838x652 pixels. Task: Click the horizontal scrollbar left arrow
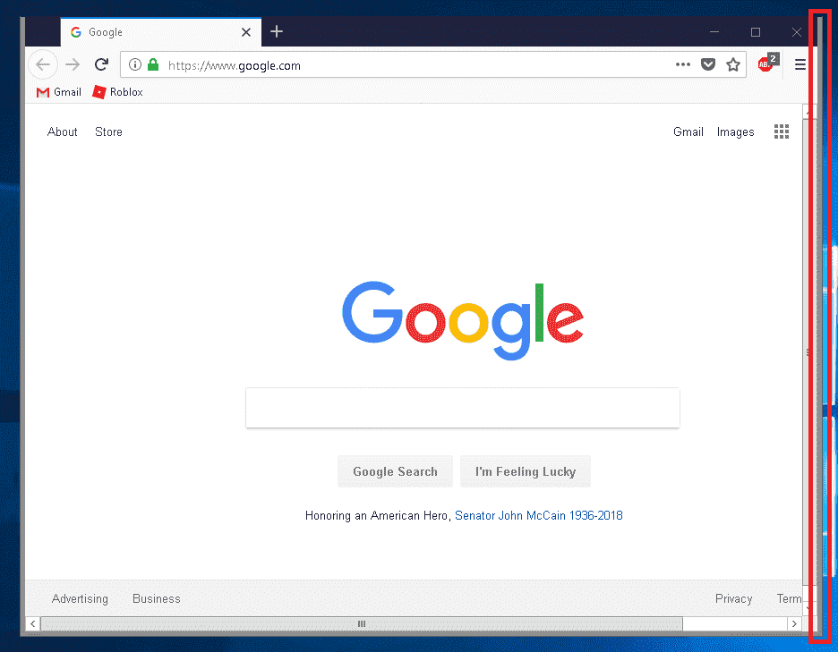(x=33, y=623)
